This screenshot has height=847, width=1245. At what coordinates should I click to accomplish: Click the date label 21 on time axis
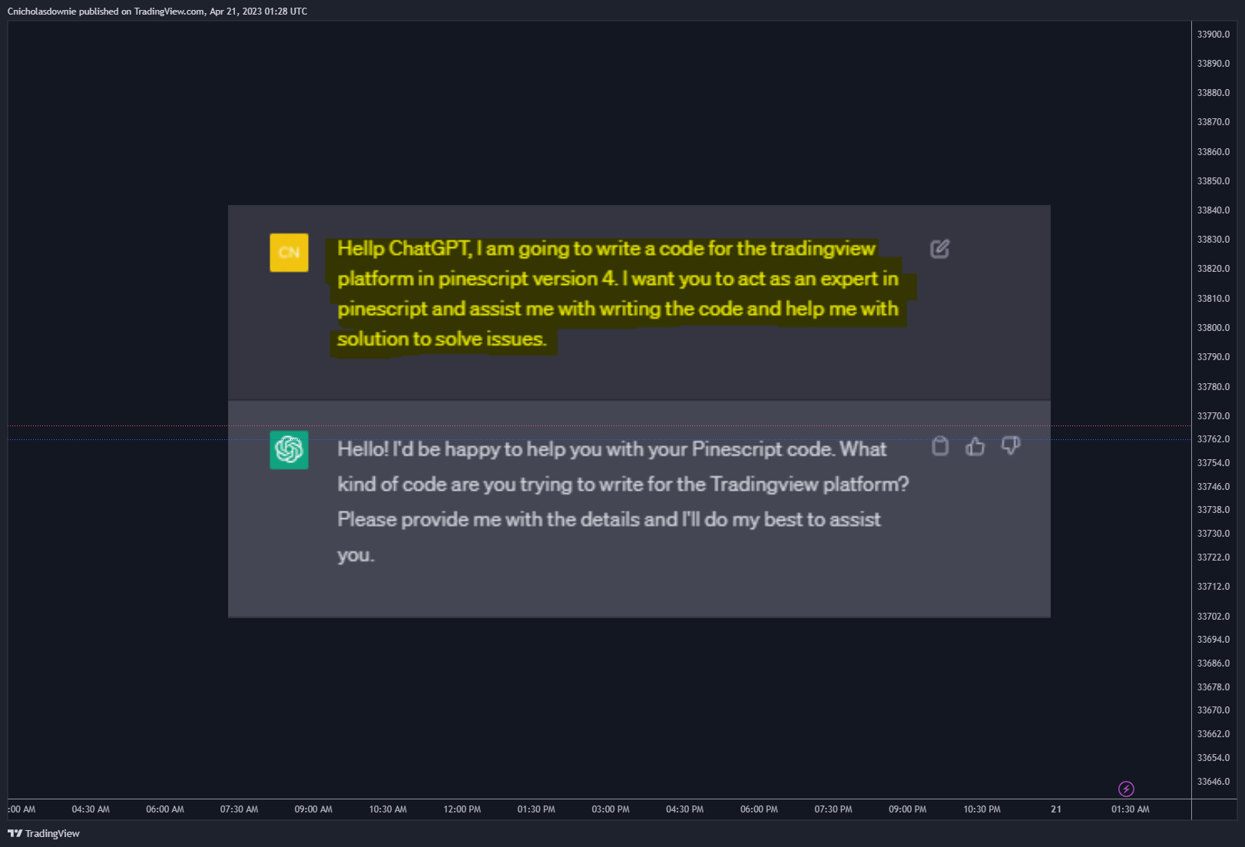point(1056,809)
